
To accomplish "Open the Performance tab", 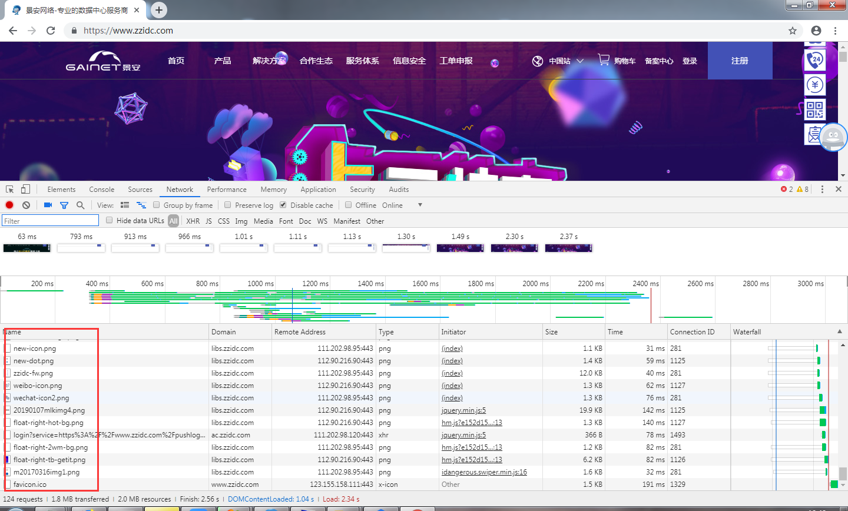I will tap(227, 190).
